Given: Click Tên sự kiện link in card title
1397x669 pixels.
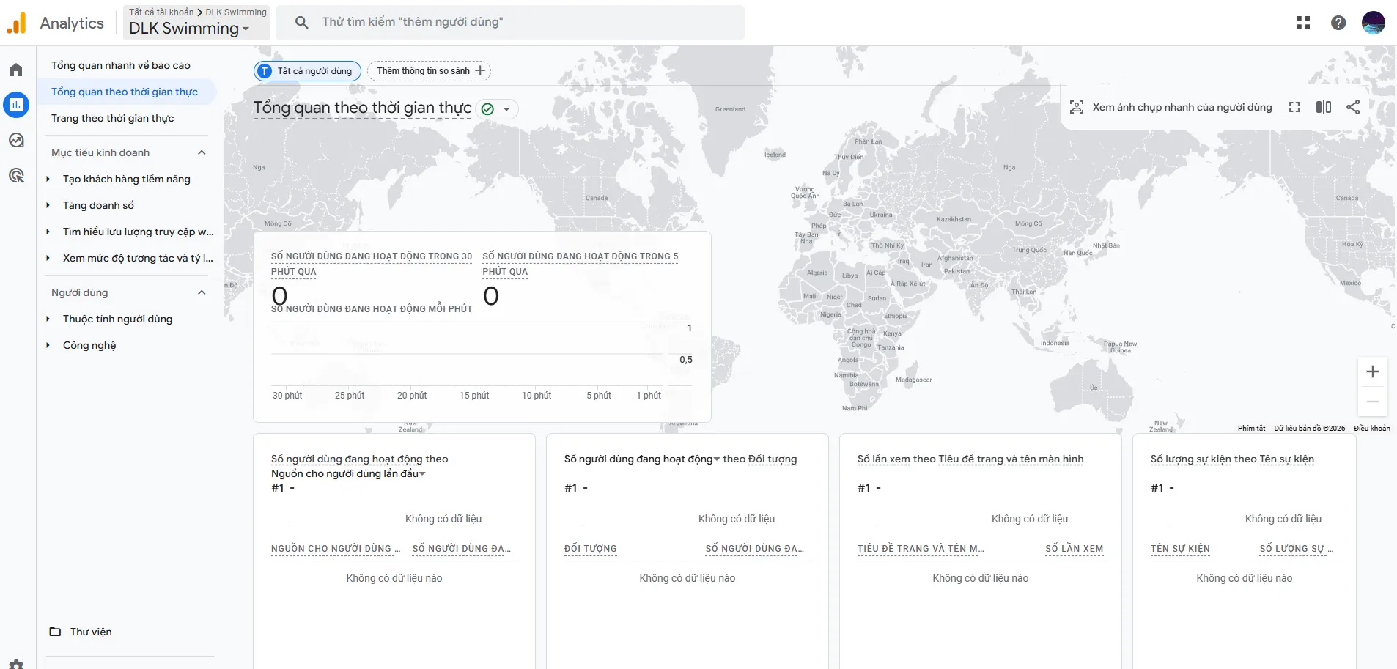Looking at the screenshot, I should click(1286, 459).
